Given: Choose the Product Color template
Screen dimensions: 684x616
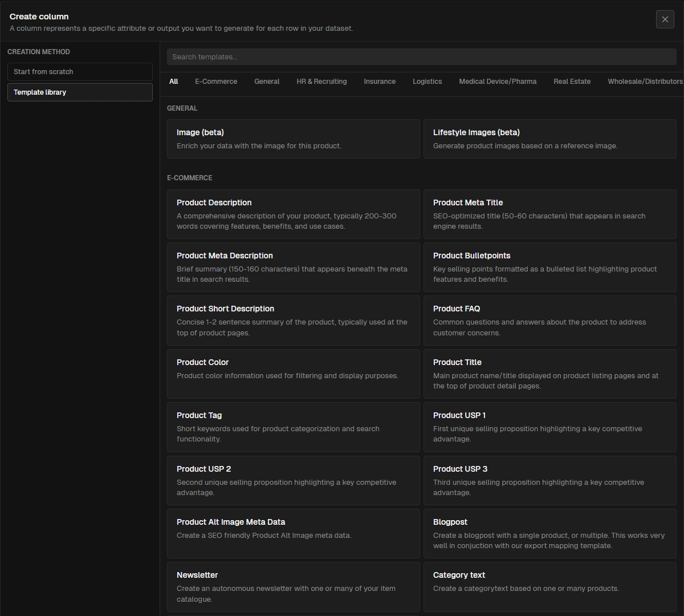Looking at the screenshot, I should pyautogui.click(x=293, y=374).
